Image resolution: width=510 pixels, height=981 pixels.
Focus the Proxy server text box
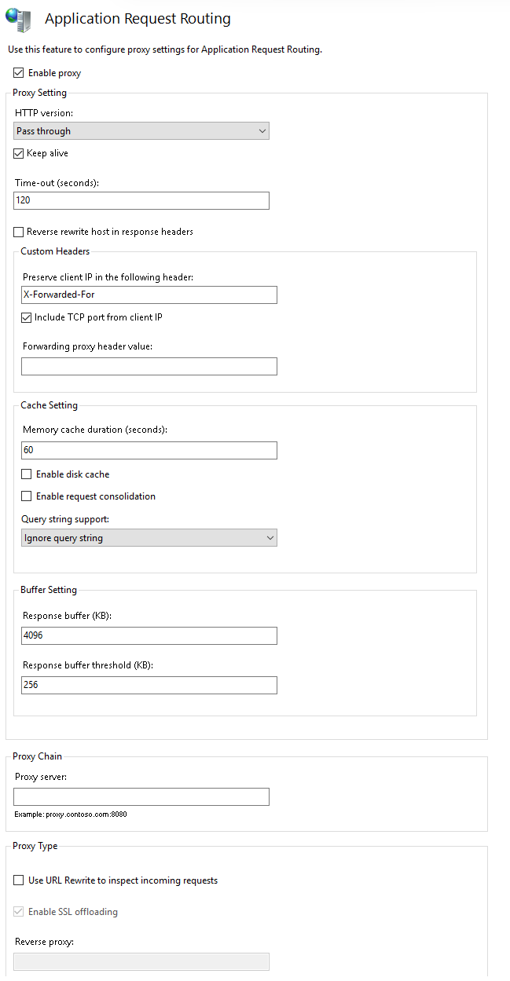[x=142, y=796]
